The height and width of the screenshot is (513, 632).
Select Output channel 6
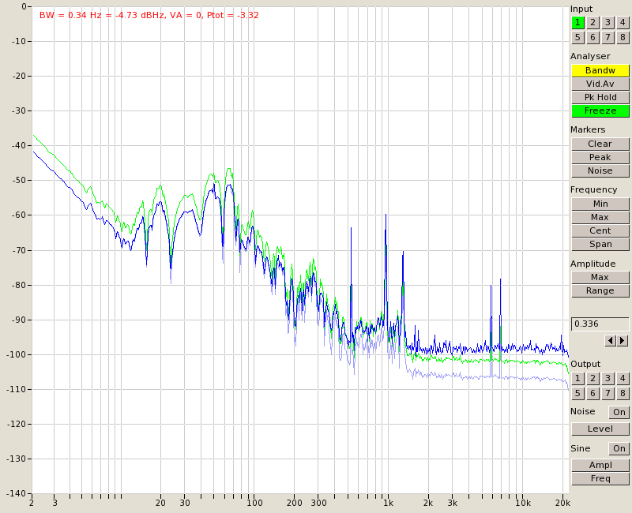tap(592, 393)
